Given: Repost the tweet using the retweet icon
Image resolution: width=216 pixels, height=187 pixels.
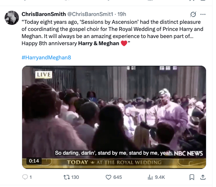Looking at the screenshot, I should (66, 177).
